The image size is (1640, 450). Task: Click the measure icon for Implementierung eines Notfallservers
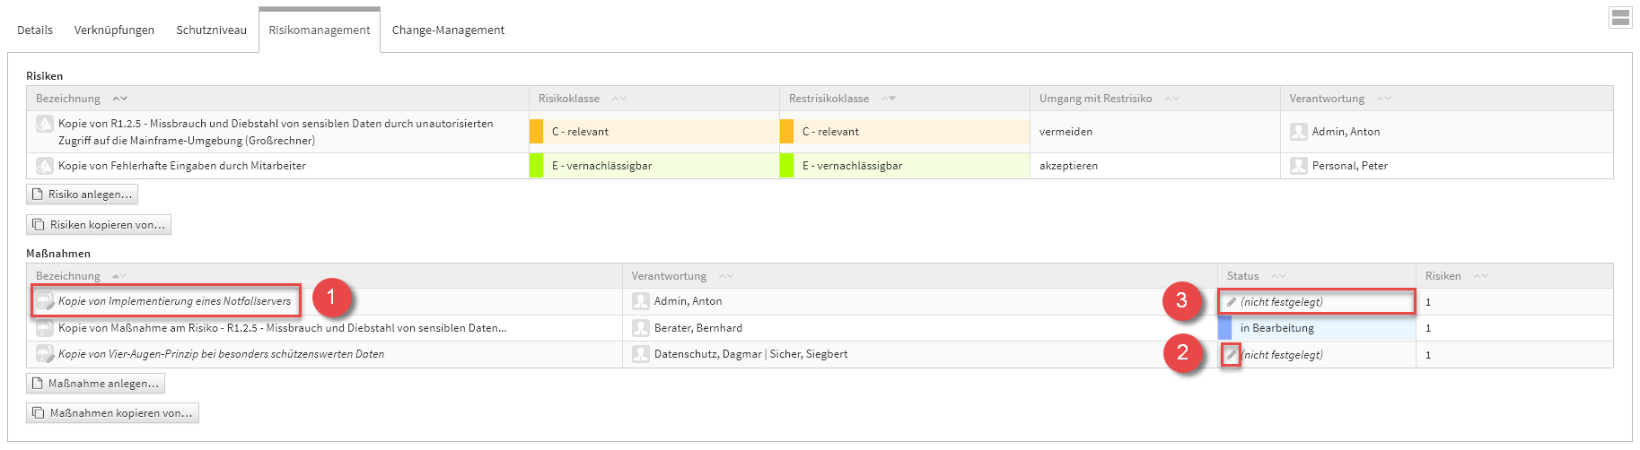(45, 301)
